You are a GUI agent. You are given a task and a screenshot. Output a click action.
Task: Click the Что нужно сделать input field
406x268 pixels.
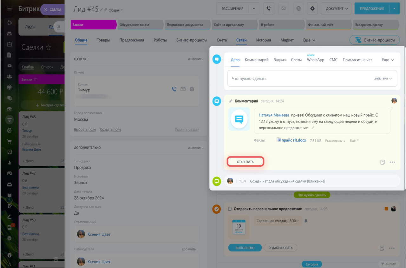[298, 78]
